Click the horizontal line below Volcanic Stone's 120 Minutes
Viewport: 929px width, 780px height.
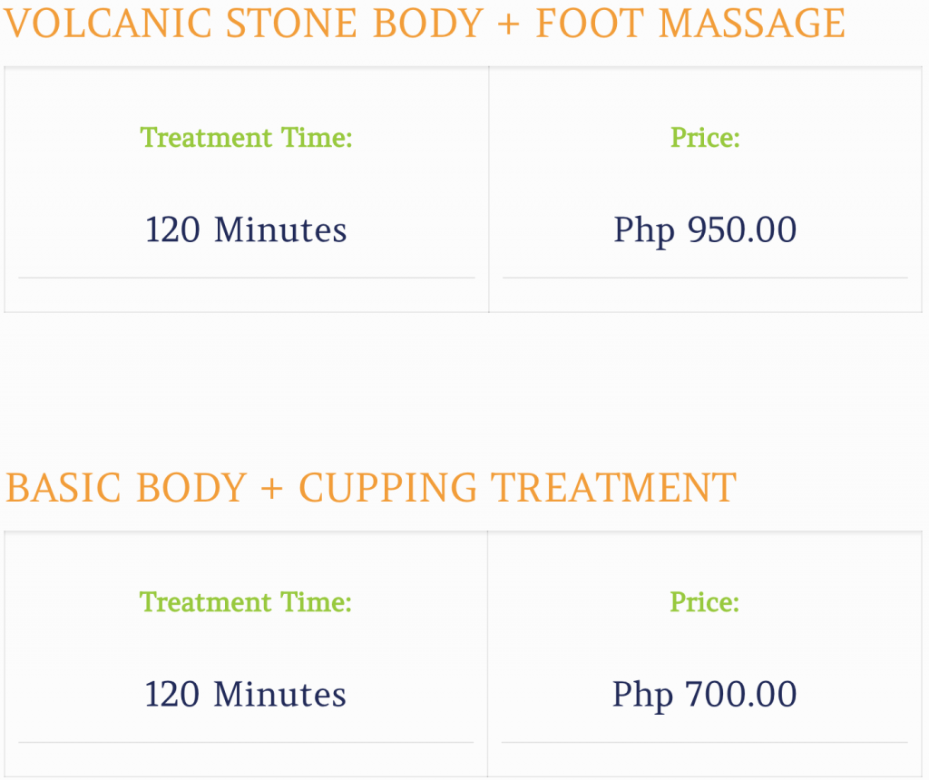(246, 278)
